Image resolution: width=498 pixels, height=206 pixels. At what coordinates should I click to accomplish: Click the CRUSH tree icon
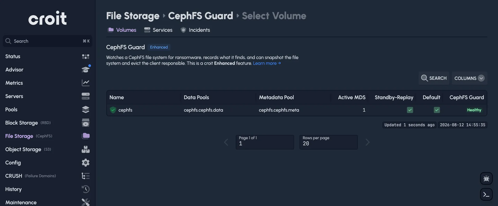coord(86,176)
